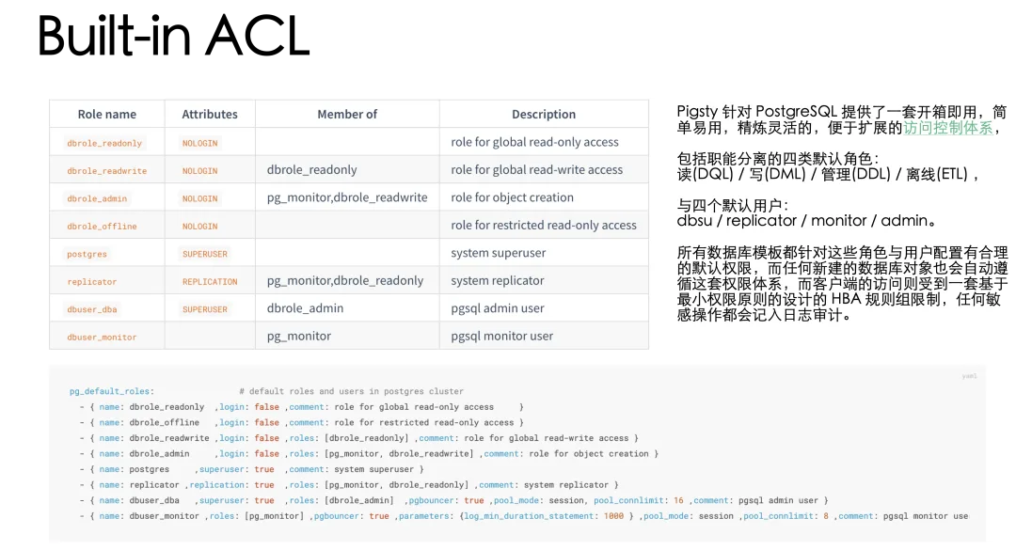Click the '包括职能分离的四类默认角色' line
Screen dimensions: 1016x550
tap(778, 159)
